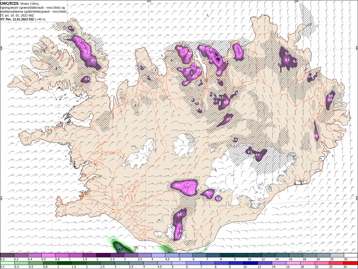The image size is (358, 269).
Task: Click the white 30 swatch in upper legend row
Action: click(x=350, y=255)
